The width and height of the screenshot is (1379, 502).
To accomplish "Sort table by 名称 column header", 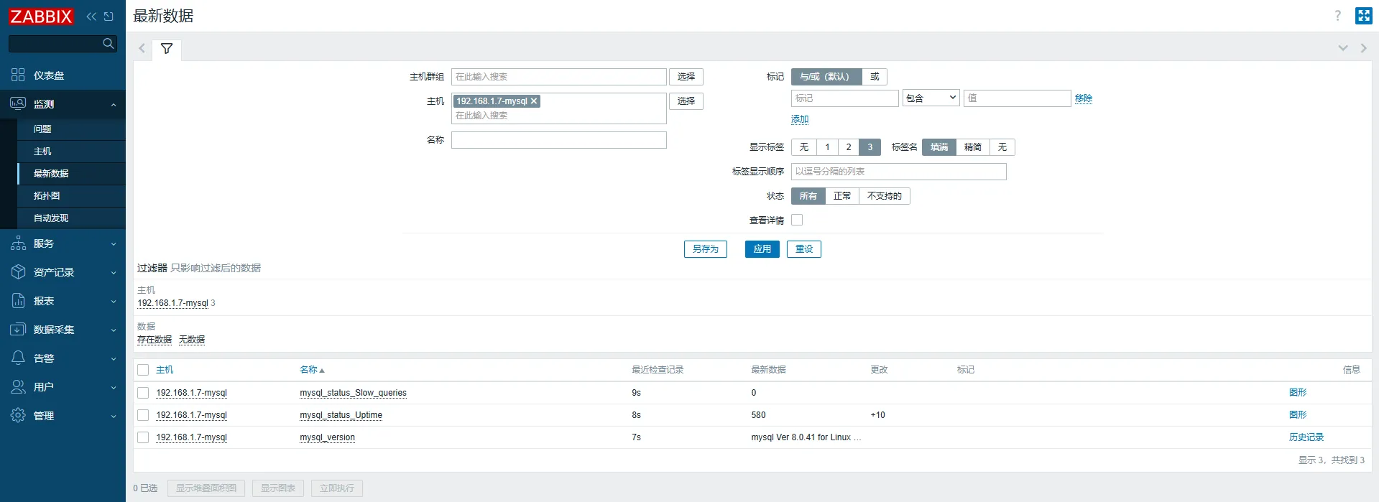I will pyautogui.click(x=312, y=370).
